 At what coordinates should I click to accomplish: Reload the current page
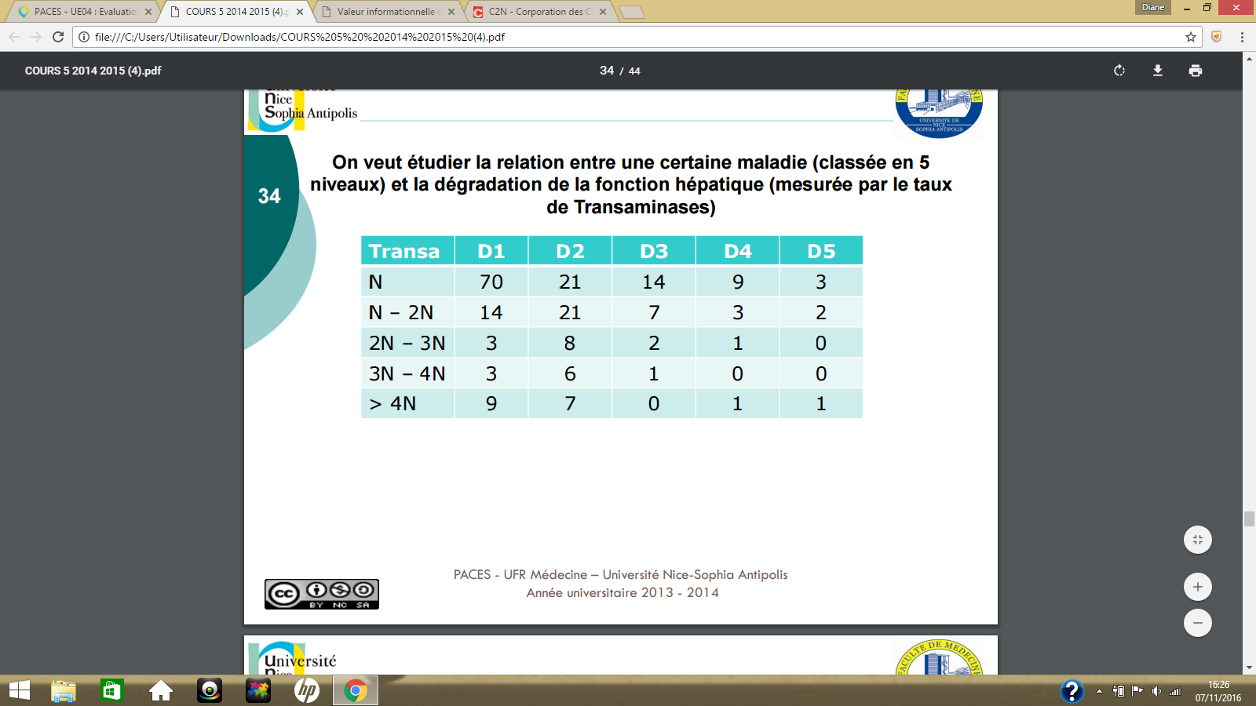tap(58, 37)
